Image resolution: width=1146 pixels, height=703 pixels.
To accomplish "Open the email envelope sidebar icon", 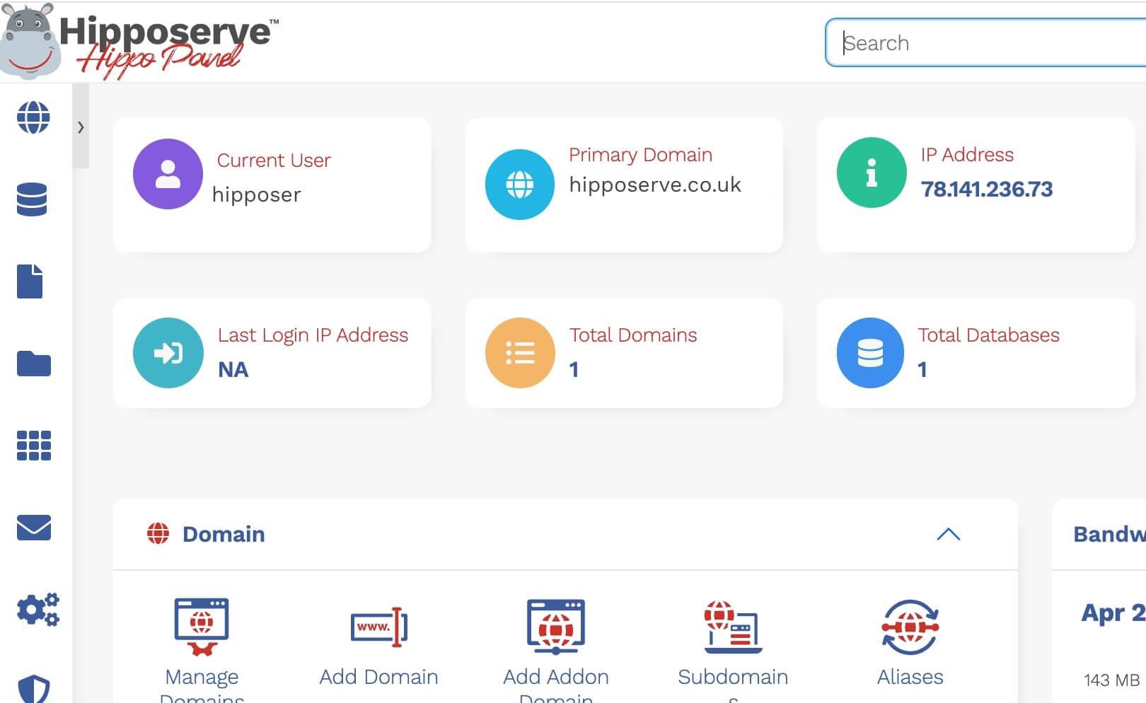I will click(33, 528).
